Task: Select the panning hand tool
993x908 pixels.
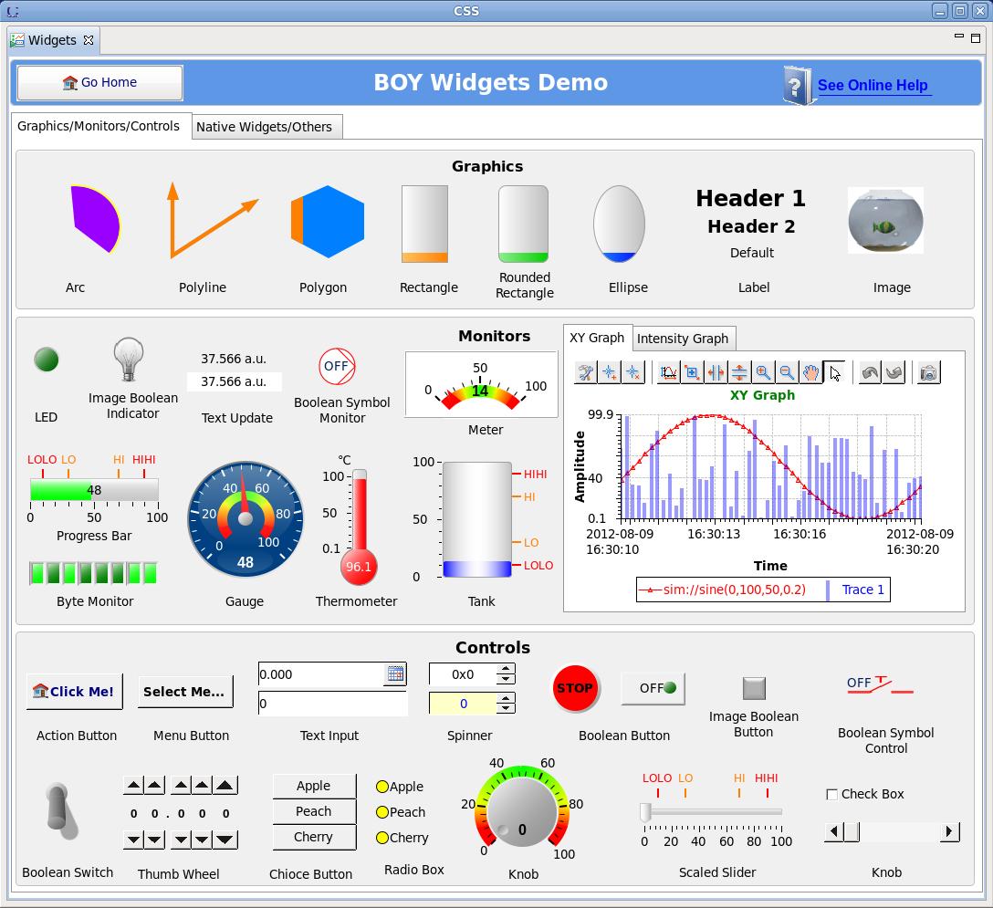Action: [x=810, y=372]
